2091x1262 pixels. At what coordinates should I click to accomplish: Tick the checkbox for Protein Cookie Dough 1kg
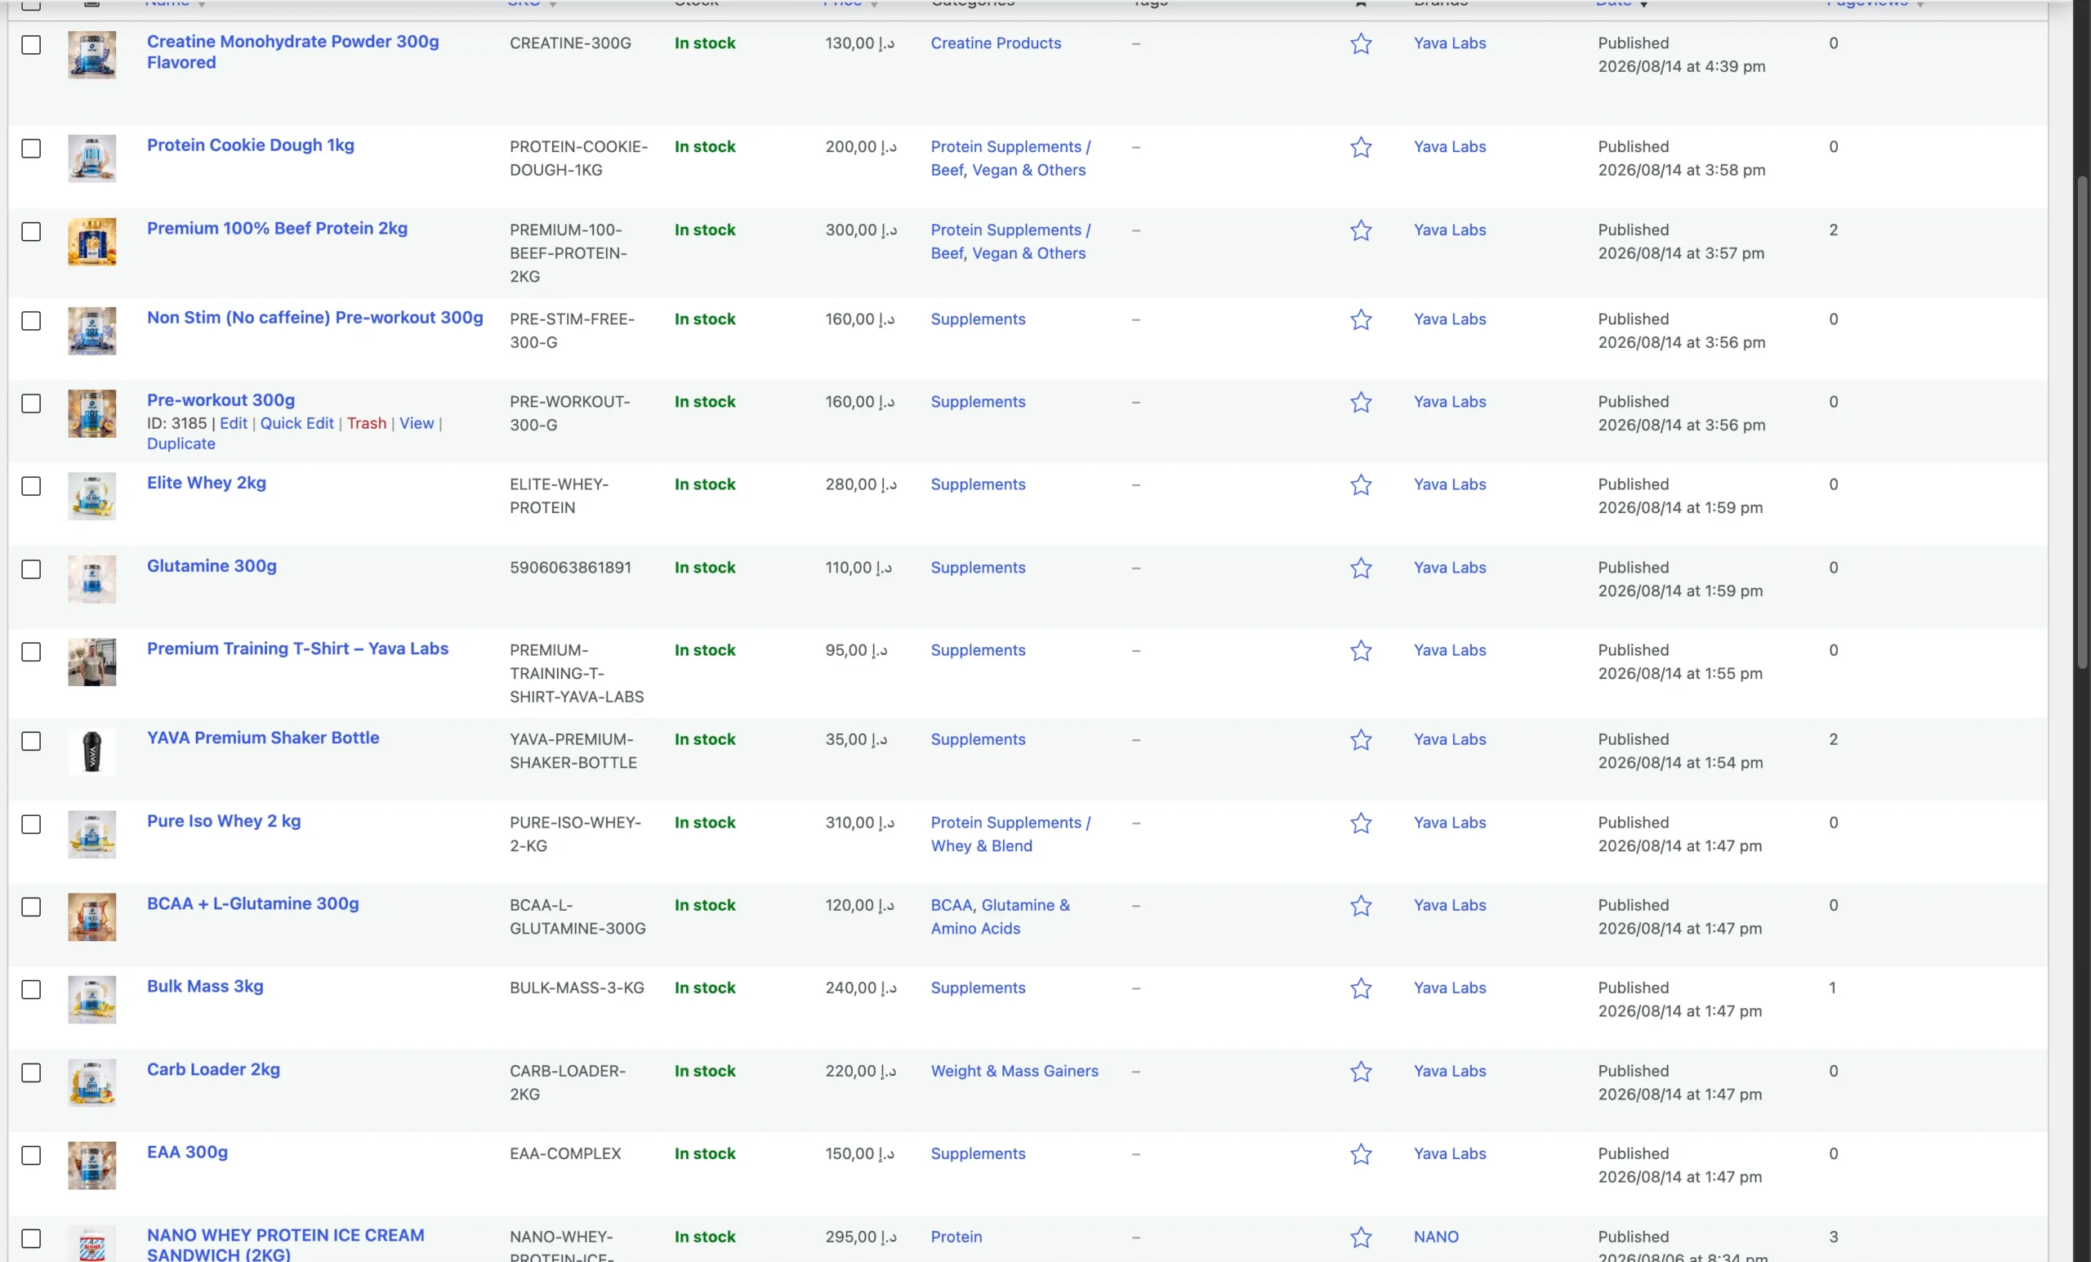[x=31, y=148]
